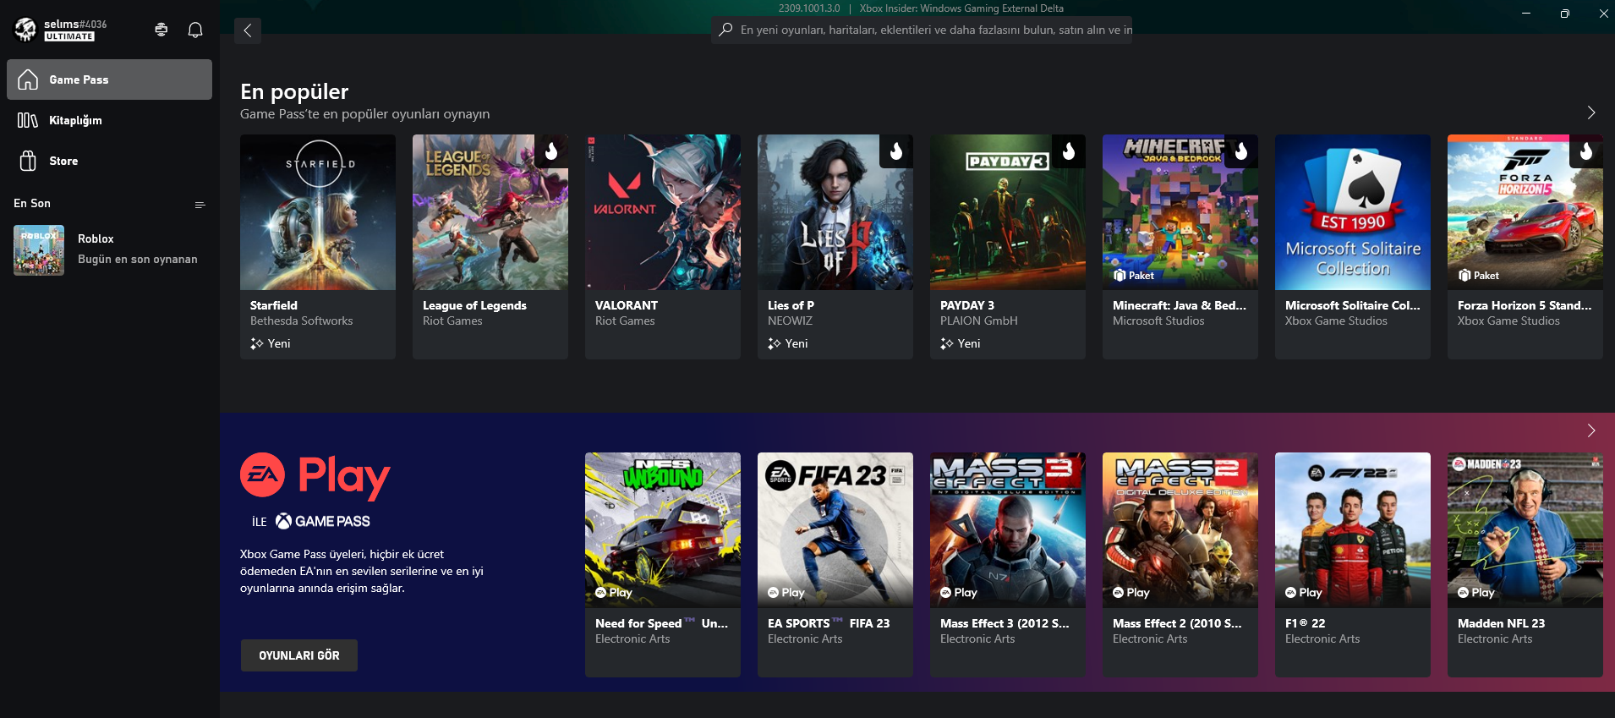Open the Need for Speed Unbound cover
Screen dimensions: 1615x718
coord(663,530)
